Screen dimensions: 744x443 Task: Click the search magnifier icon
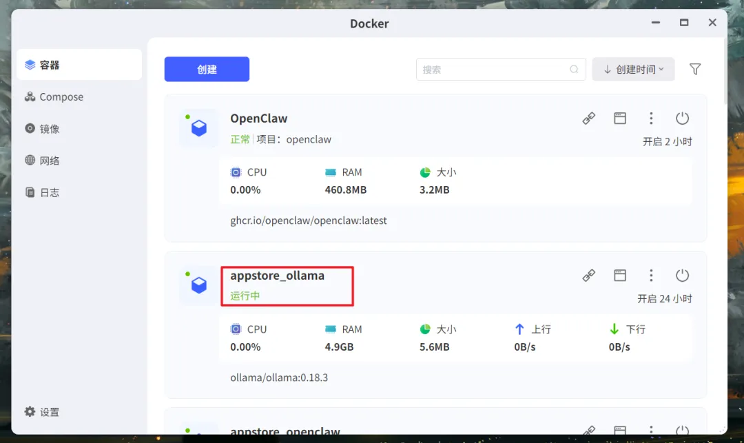574,70
